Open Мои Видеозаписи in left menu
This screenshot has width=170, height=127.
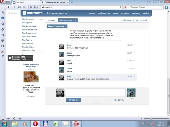click(29, 29)
